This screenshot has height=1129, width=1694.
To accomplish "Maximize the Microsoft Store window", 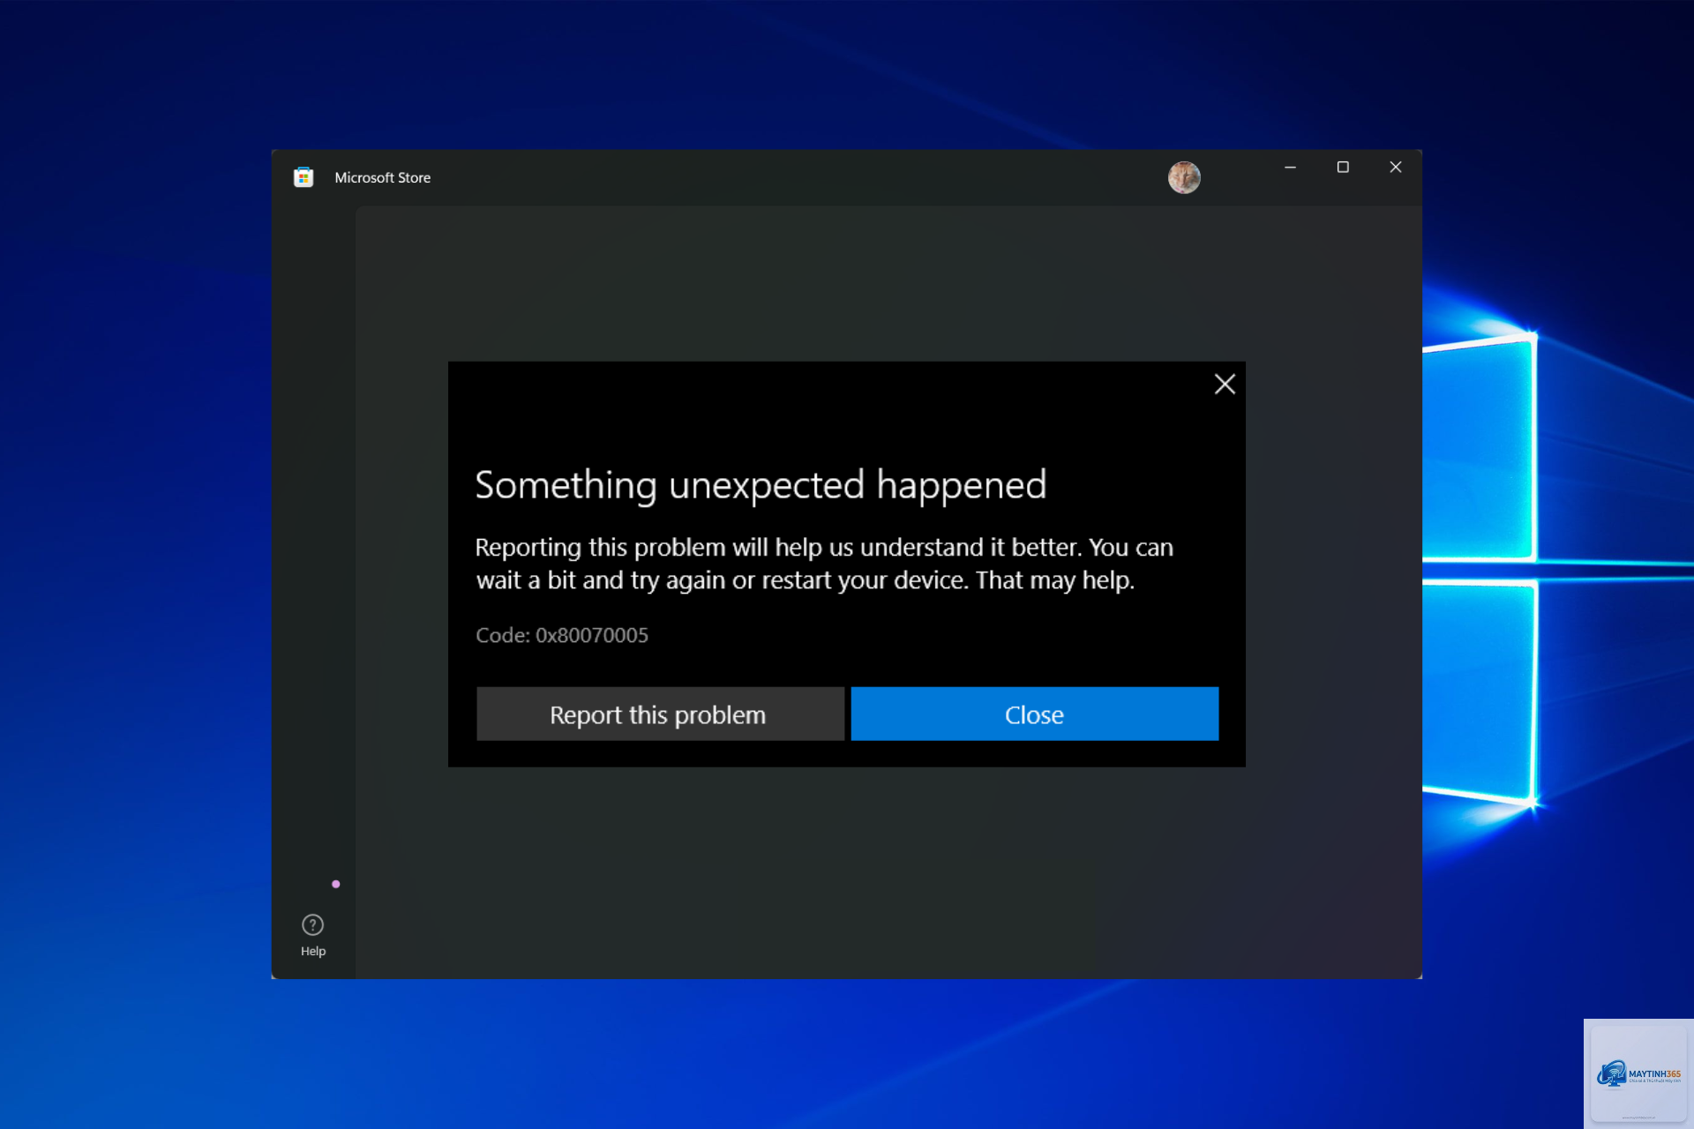I will coord(1343,168).
